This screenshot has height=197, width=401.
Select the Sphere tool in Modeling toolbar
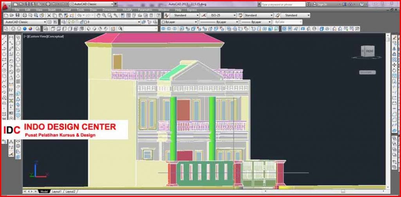18,60
